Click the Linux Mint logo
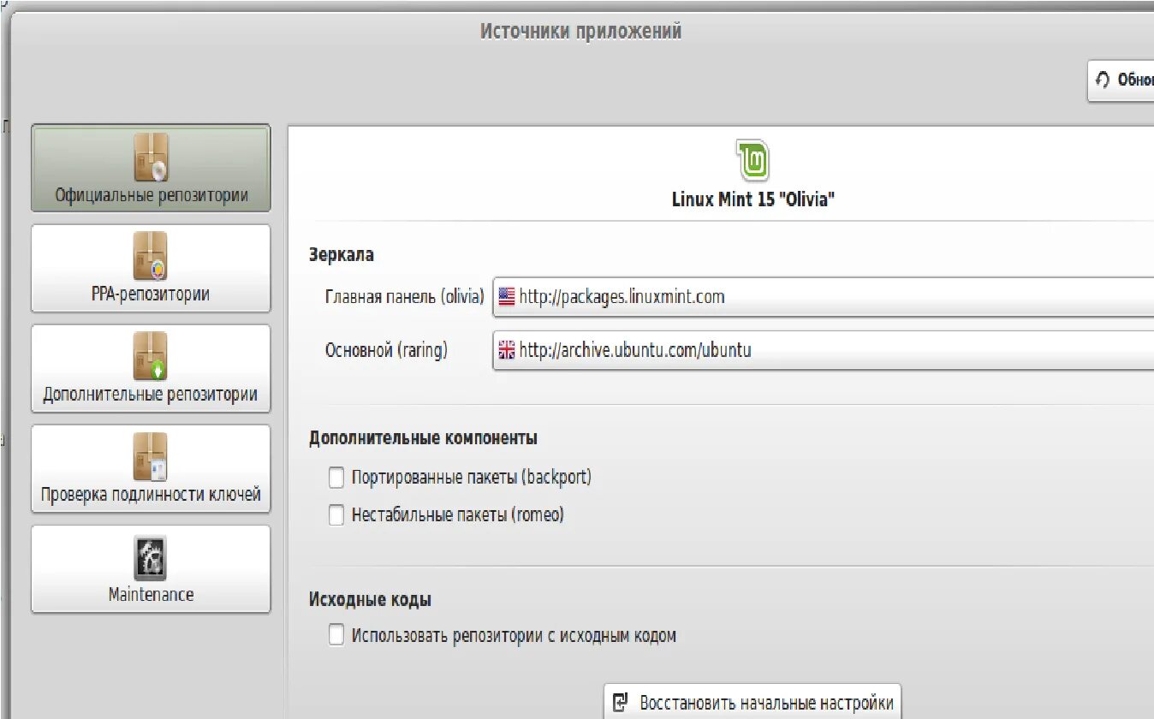1154x719 pixels. pos(752,160)
